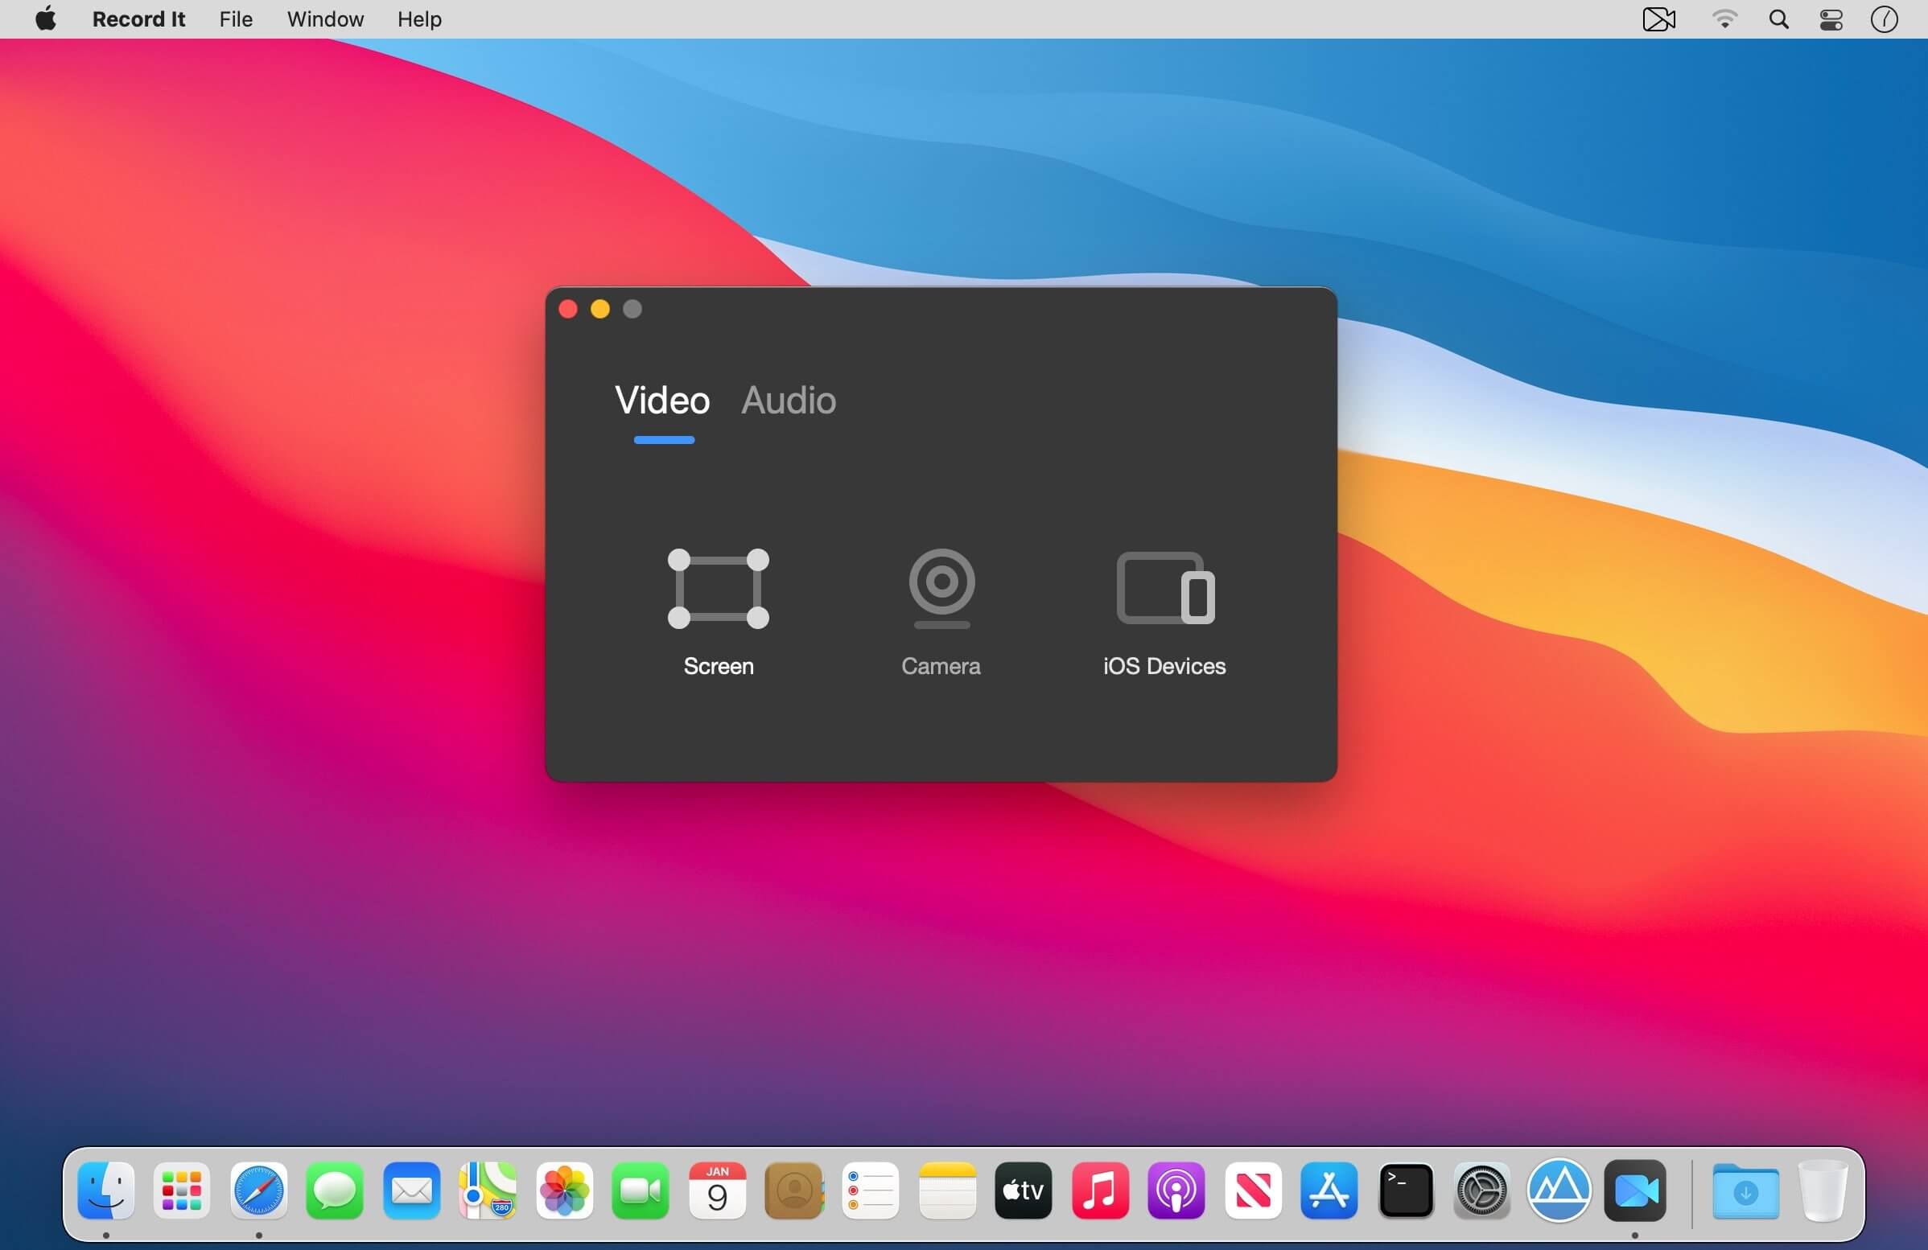Open the Apple menu

46,19
